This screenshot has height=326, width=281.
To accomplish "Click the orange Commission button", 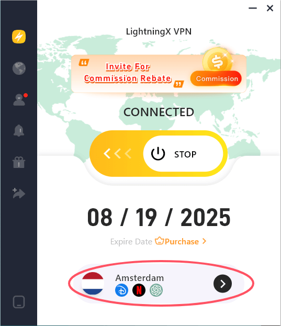I will (216, 78).
